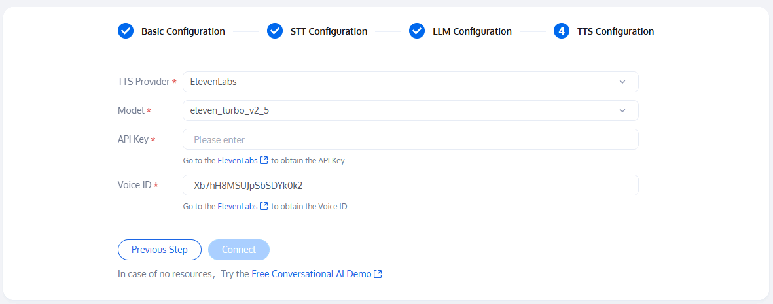Screen dimensions: 773x304
Task: Click the step 4 number icon
Action: [562, 31]
